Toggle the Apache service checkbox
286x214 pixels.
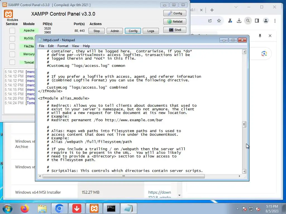pos(12,31)
